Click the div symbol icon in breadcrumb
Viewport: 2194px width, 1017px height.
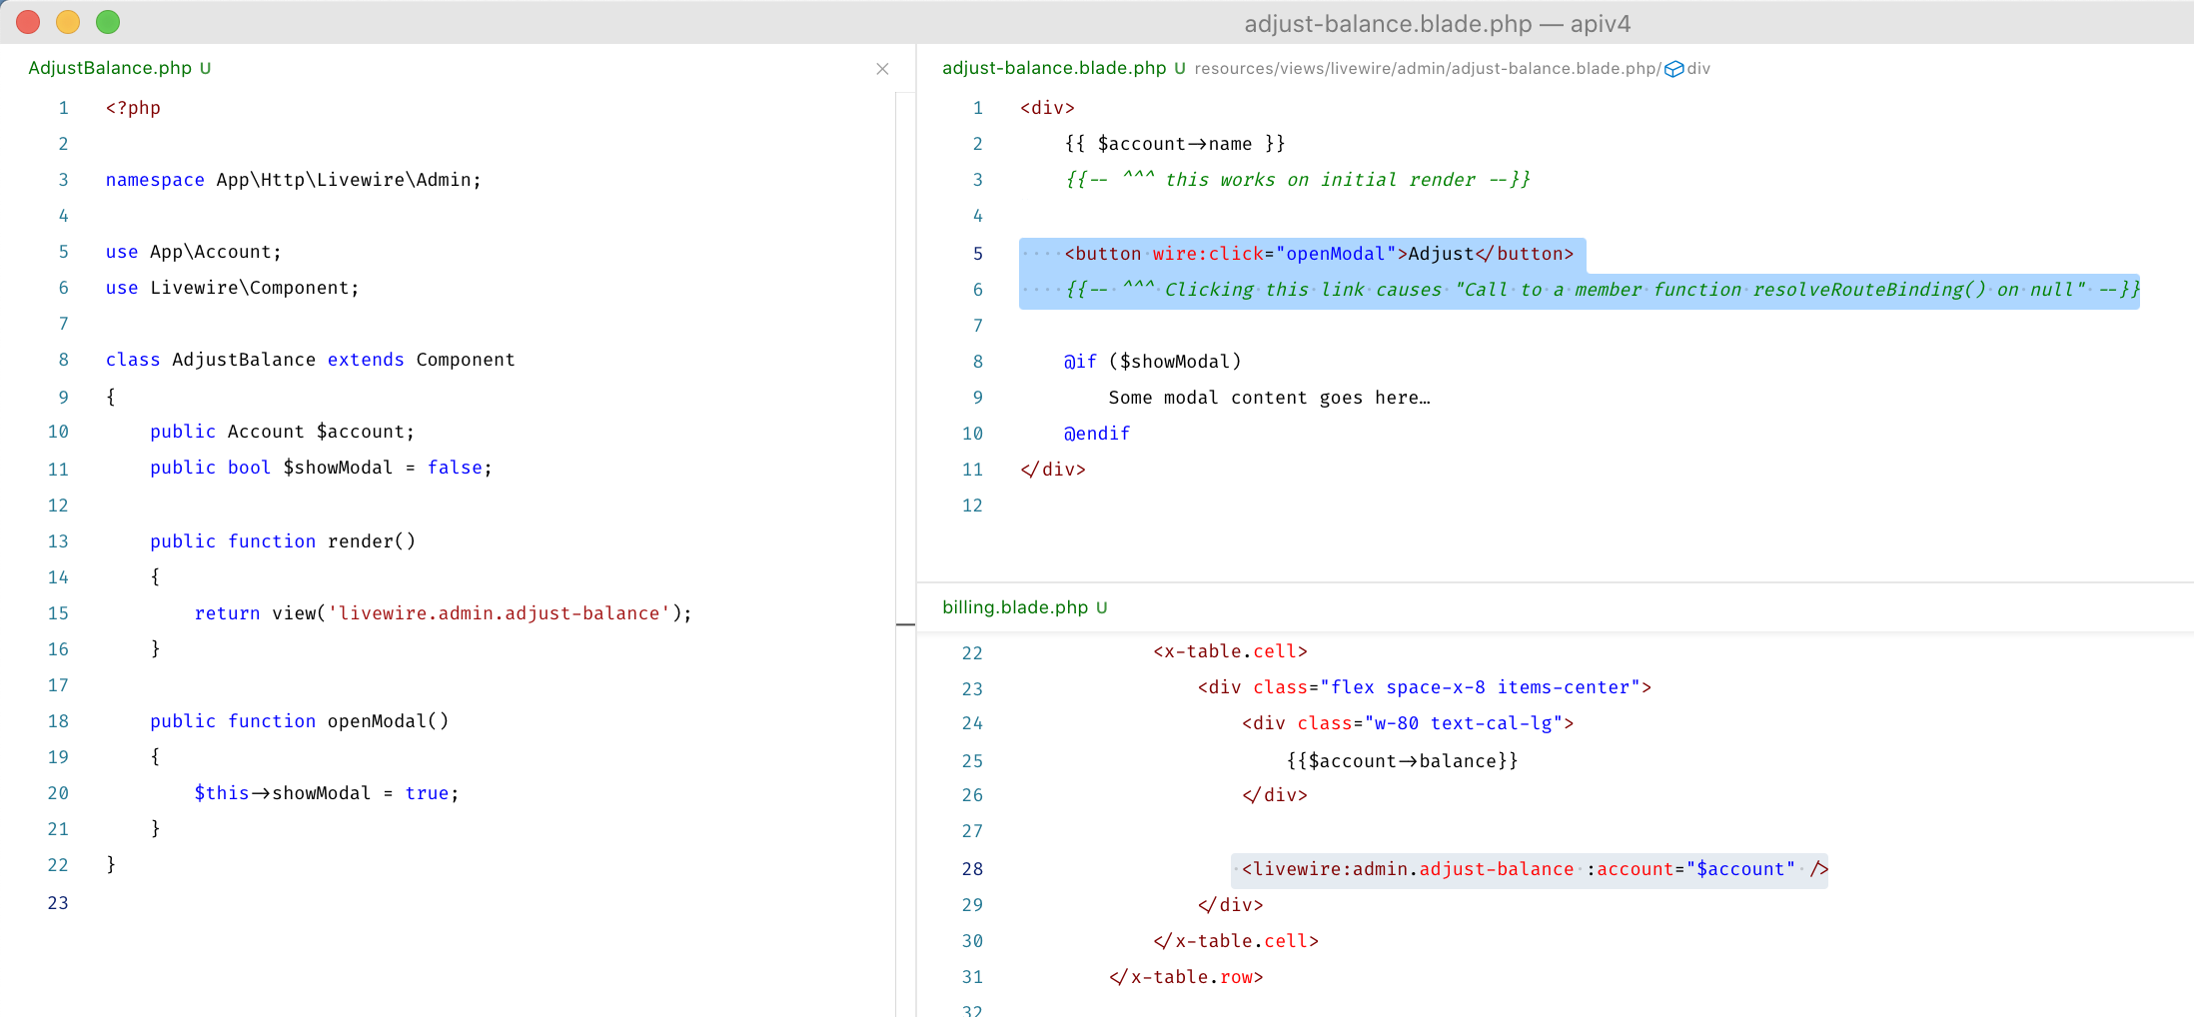tap(1673, 69)
